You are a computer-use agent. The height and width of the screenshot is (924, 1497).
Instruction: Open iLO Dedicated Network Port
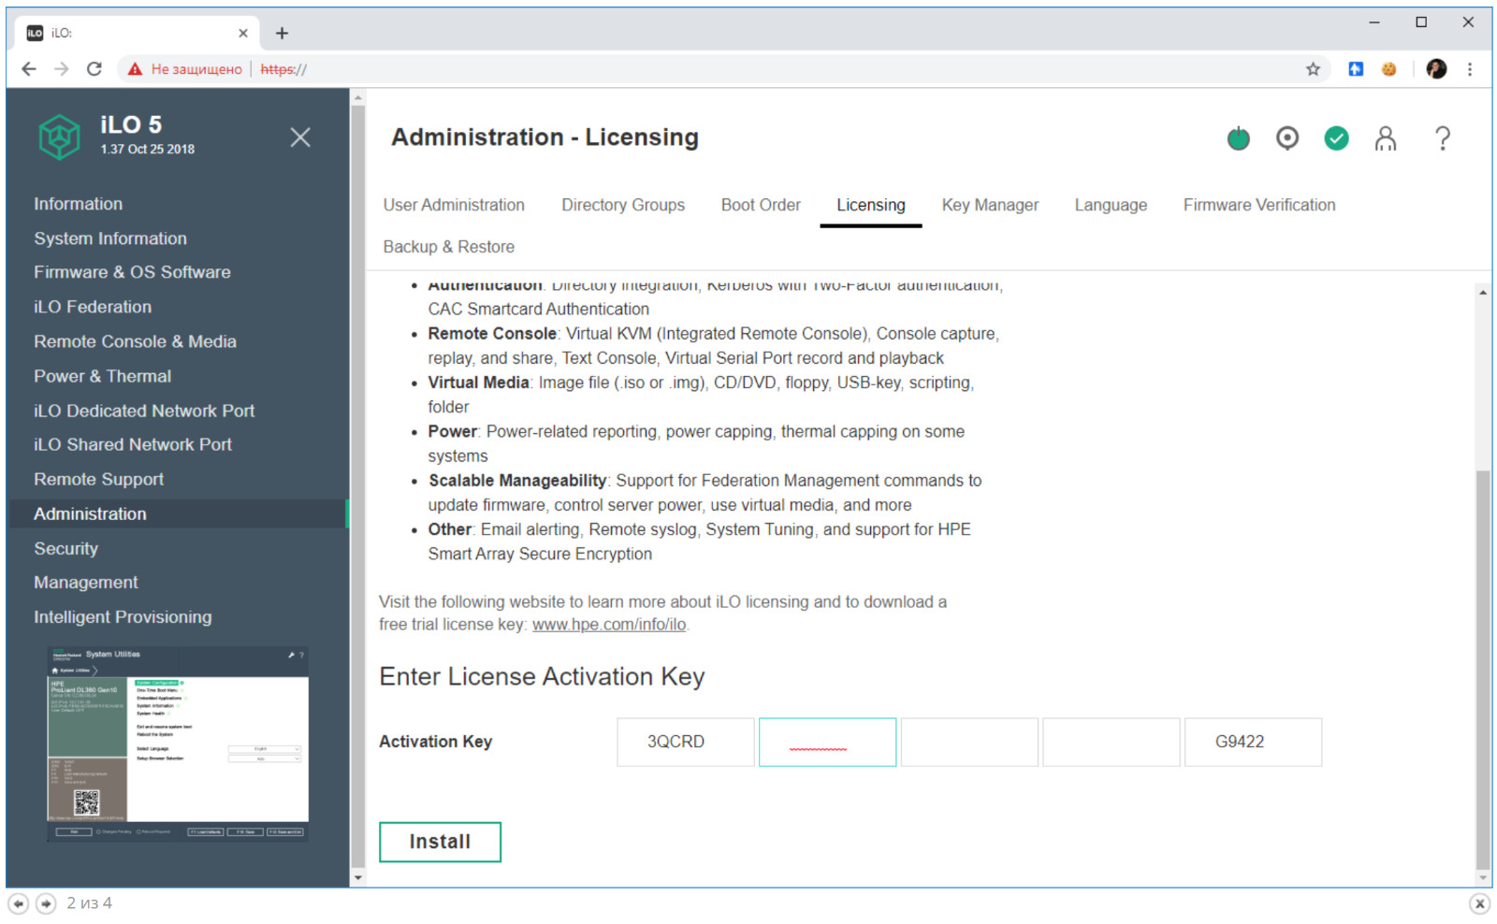tap(144, 411)
